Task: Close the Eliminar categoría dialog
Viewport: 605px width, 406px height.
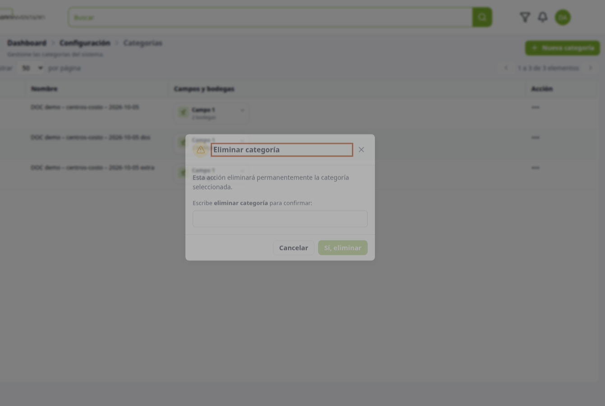Action: click(361, 150)
